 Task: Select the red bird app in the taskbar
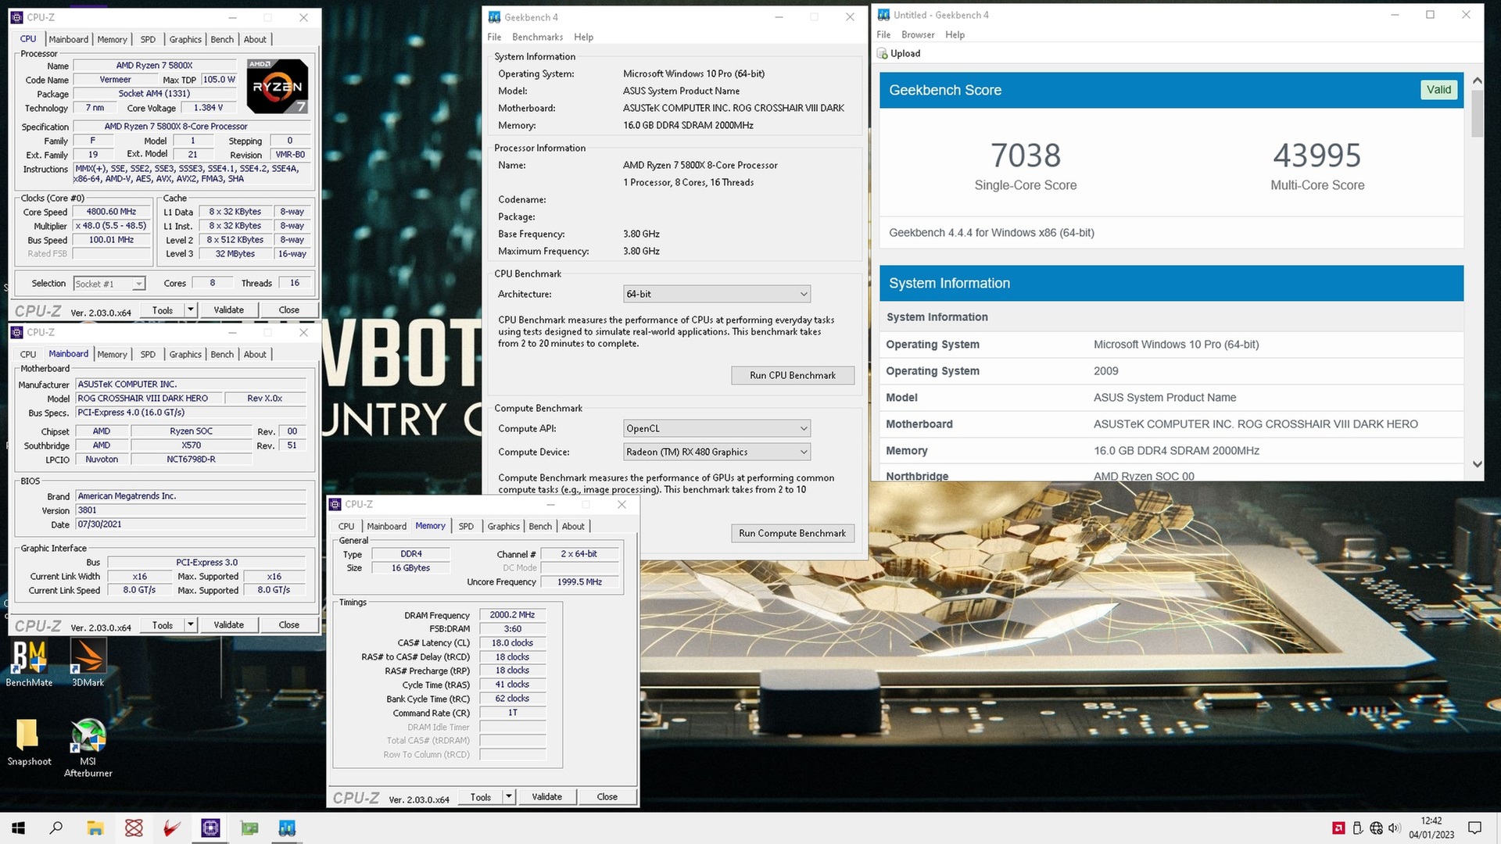[172, 828]
